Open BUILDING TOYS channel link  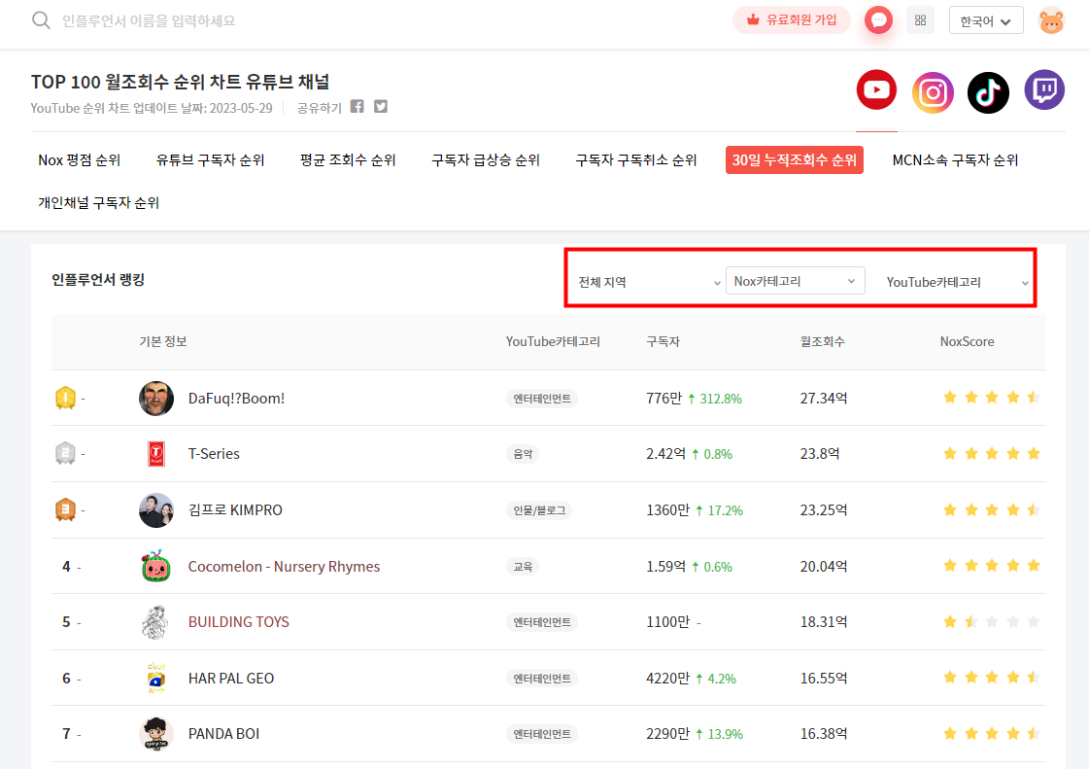pos(239,621)
